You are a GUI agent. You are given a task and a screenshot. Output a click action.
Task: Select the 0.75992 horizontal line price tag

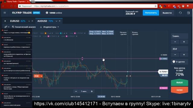click(x=163, y=59)
